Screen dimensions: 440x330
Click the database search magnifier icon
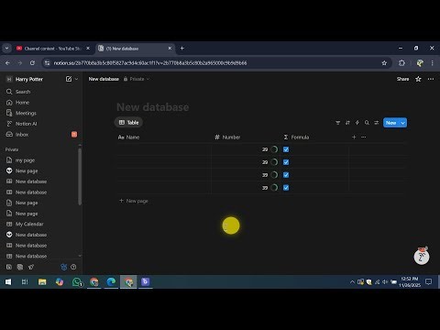(367, 123)
